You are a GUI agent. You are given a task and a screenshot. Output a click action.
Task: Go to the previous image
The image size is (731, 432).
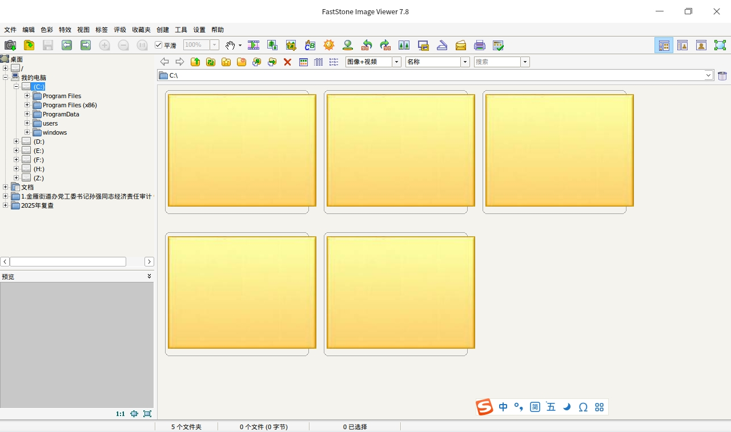67,45
